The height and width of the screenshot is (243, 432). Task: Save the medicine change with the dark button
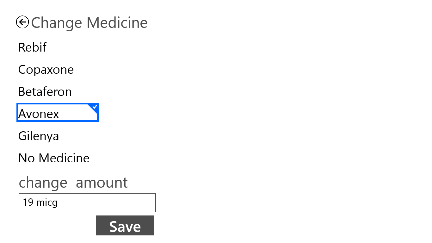tap(125, 226)
